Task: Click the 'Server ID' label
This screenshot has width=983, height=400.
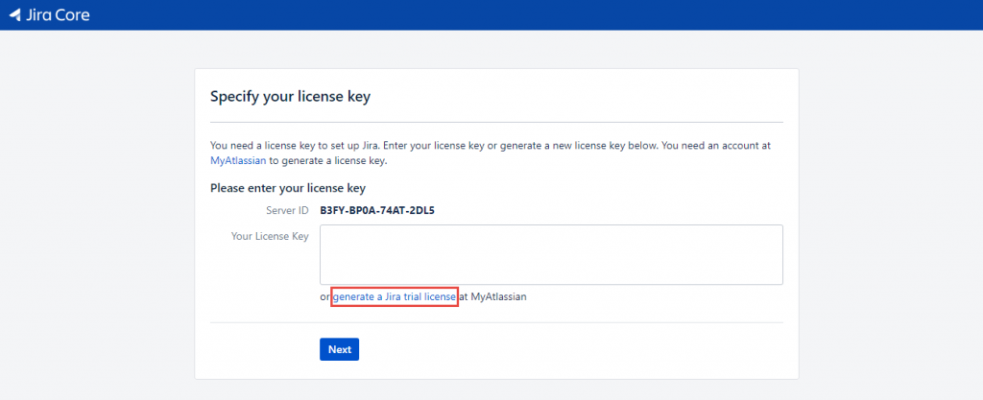Action: [287, 210]
